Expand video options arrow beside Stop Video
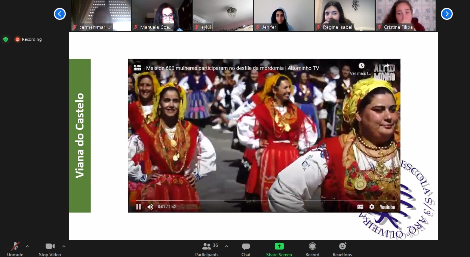The height and width of the screenshot is (257, 470). (64, 246)
